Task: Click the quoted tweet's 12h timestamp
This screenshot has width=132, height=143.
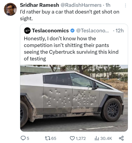Action: pyautogui.click(x=119, y=30)
